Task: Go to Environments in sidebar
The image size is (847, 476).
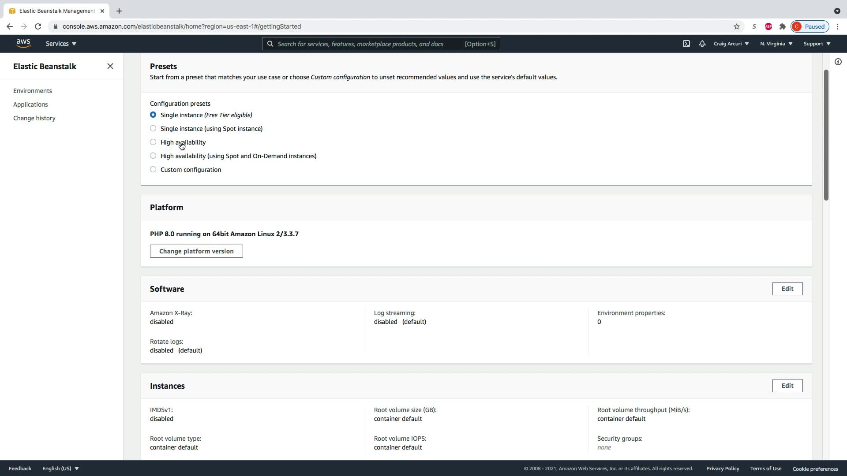Action: point(33,91)
